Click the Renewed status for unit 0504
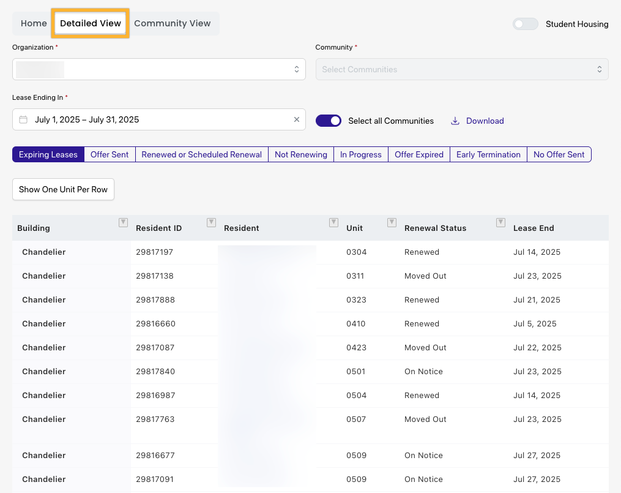The width and height of the screenshot is (621, 493). (422, 396)
